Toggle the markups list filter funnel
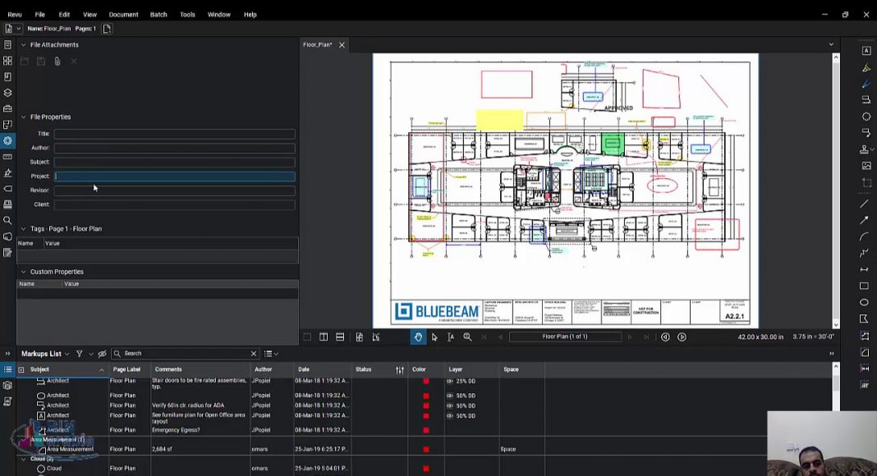Viewport: 877px width, 476px height. coord(80,354)
